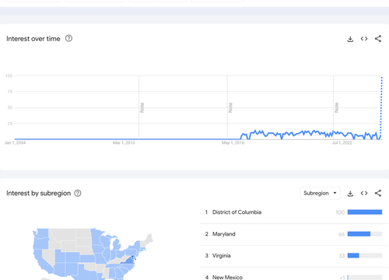The image size is (389, 280).
Task: Download Interest over time data as CSV
Action: coord(350,39)
